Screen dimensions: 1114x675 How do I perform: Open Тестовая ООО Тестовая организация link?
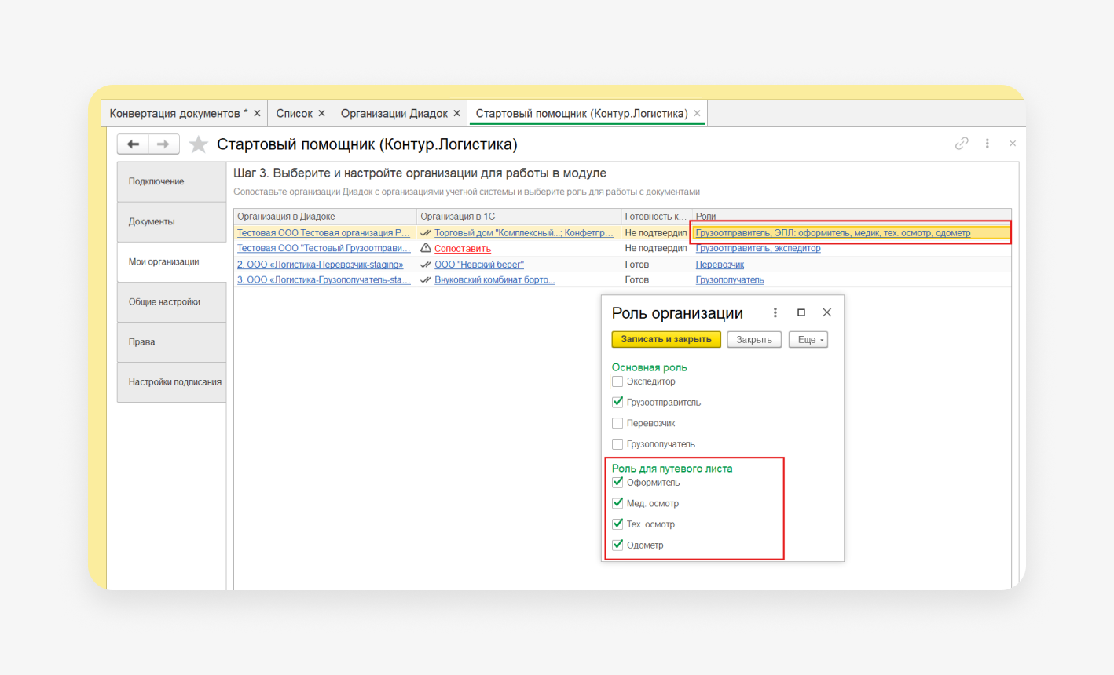(324, 233)
